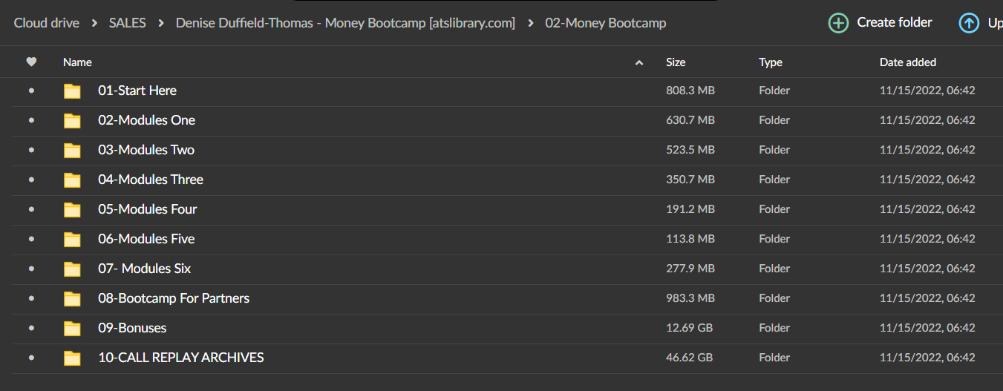Image resolution: width=1003 pixels, height=391 pixels.
Task: Toggle favorite dot for 09-Bonuses
Action: click(31, 328)
